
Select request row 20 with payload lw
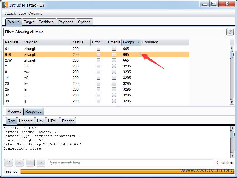97,83
